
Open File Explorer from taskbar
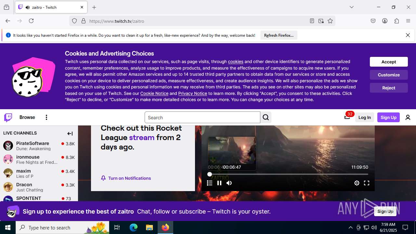pyautogui.click(x=149, y=227)
